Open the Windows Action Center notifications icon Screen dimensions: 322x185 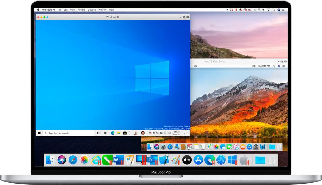185,133
